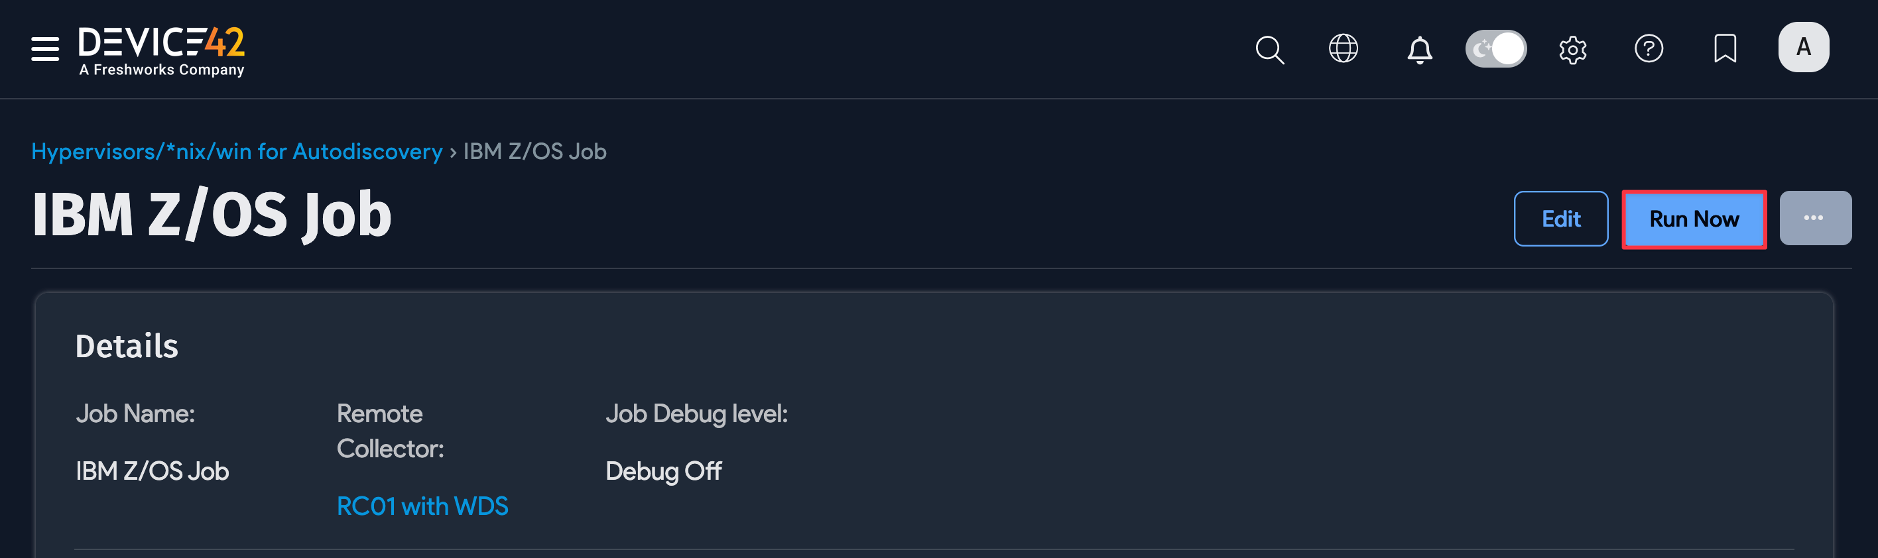This screenshot has height=558, width=1878.
Task: Open the search magnifier icon
Action: [1269, 50]
